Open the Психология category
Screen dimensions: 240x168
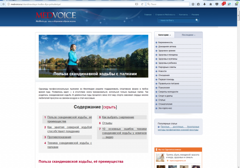164,88
